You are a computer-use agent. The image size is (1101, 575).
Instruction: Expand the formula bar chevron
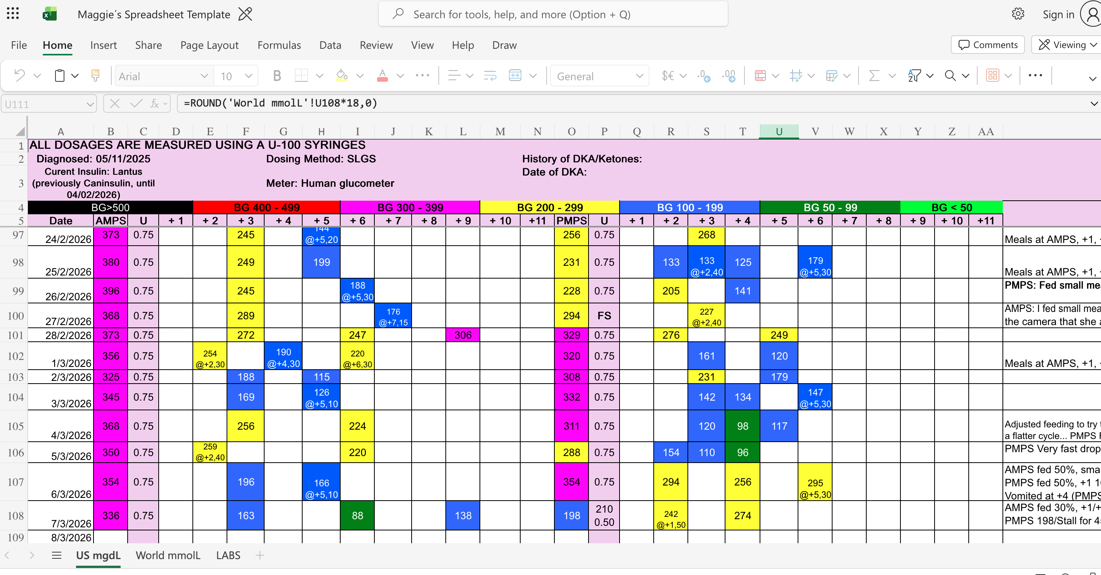(1093, 103)
